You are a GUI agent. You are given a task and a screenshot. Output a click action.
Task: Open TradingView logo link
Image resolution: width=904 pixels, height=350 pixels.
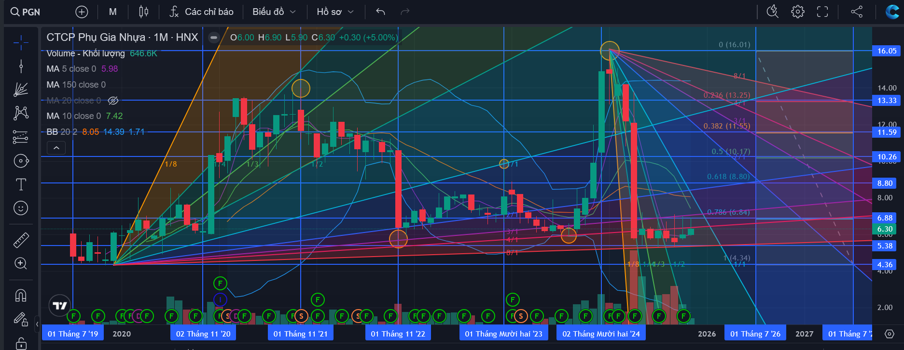point(60,305)
